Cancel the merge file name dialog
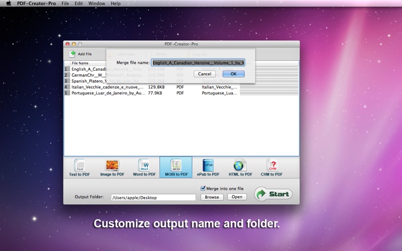The width and height of the screenshot is (402, 251). (x=205, y=74)
